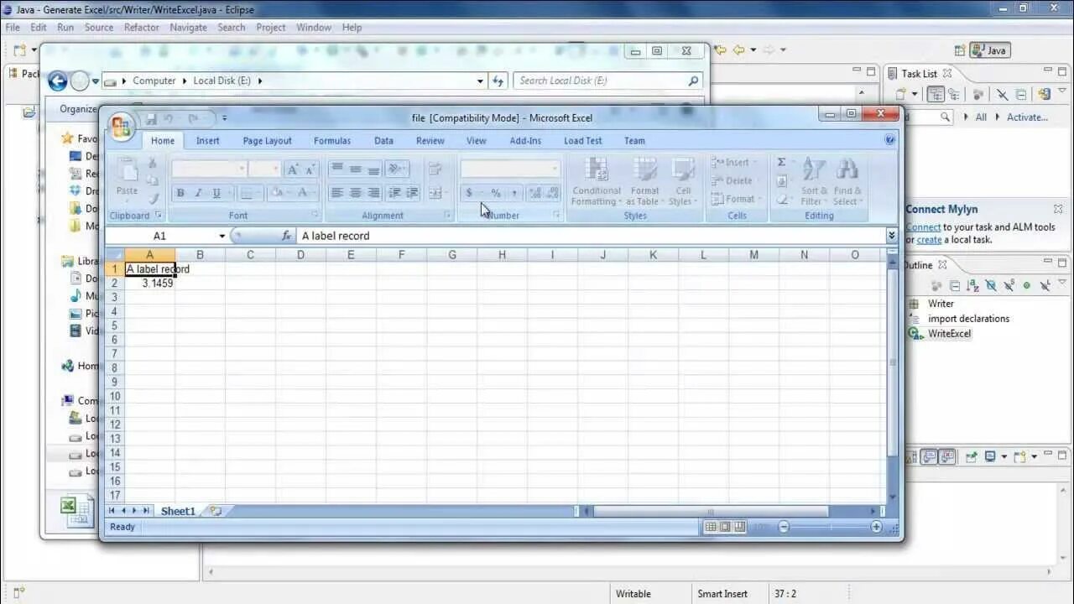Viewport: 1074px width, 604px height.
Task: Open the Font Color letter A
Action: click(x=304, y=193)
